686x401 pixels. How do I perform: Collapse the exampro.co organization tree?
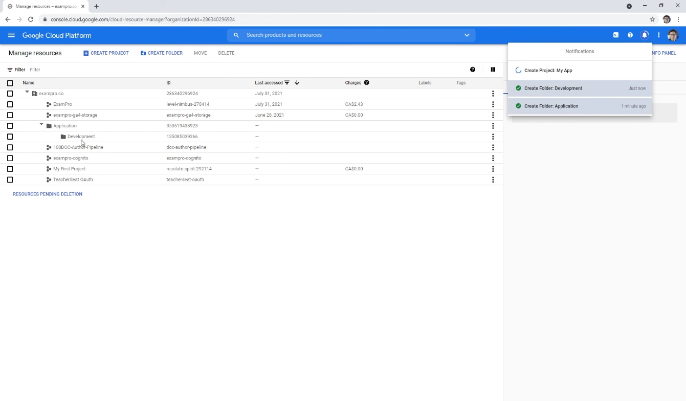tap(27, 92)
